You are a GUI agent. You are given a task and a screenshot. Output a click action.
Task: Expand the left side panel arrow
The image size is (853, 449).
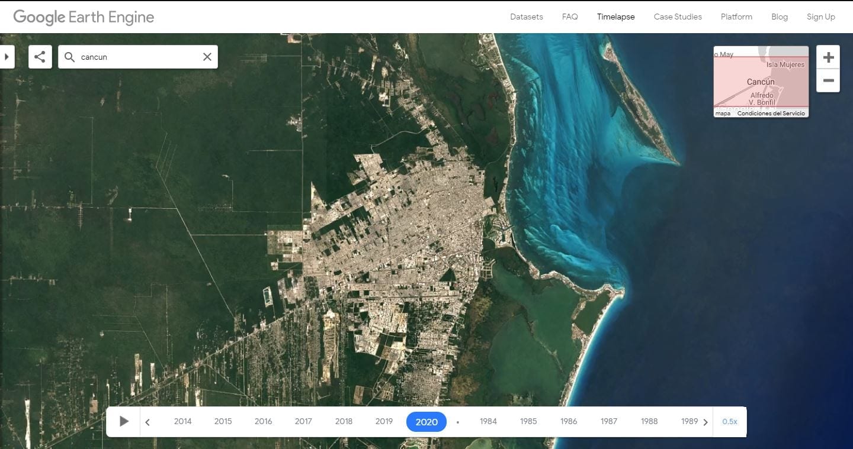click(x=7, y=57)
